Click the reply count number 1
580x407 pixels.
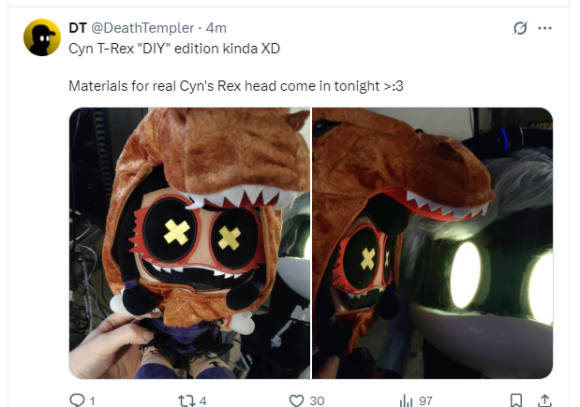coord(92,400)
